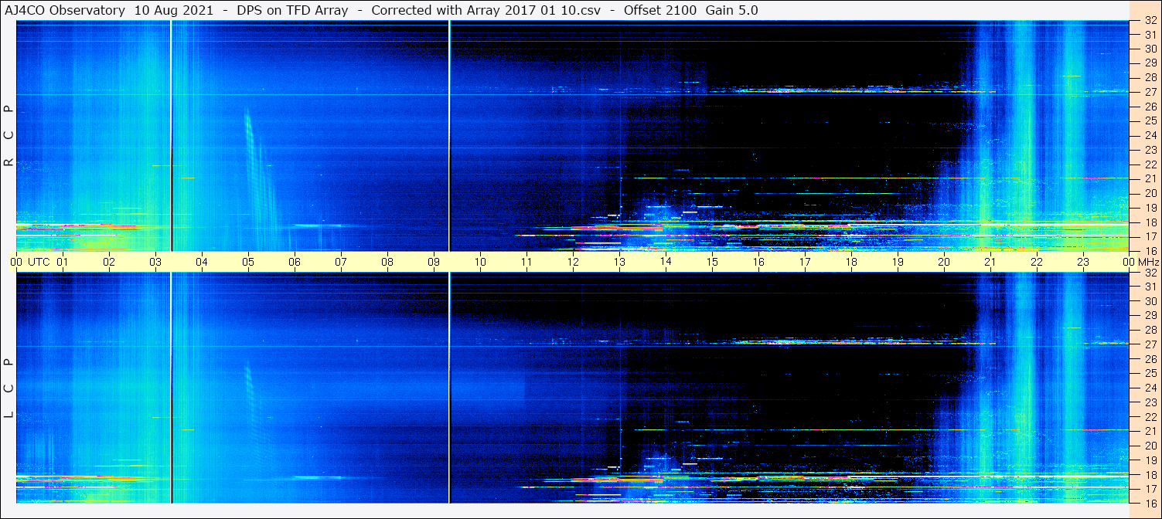Click the 'R C P' vertical panel label
This screenshot has width=1162, height=519.
pos(9,134)
